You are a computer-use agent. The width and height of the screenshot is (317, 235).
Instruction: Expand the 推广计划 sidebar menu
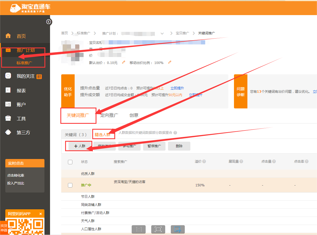25,50
